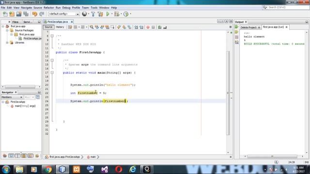The image size is (310, 174).
Task: Click first.java.app.FirstJavaApp breadcrumb
Action: tap(64, 157)
